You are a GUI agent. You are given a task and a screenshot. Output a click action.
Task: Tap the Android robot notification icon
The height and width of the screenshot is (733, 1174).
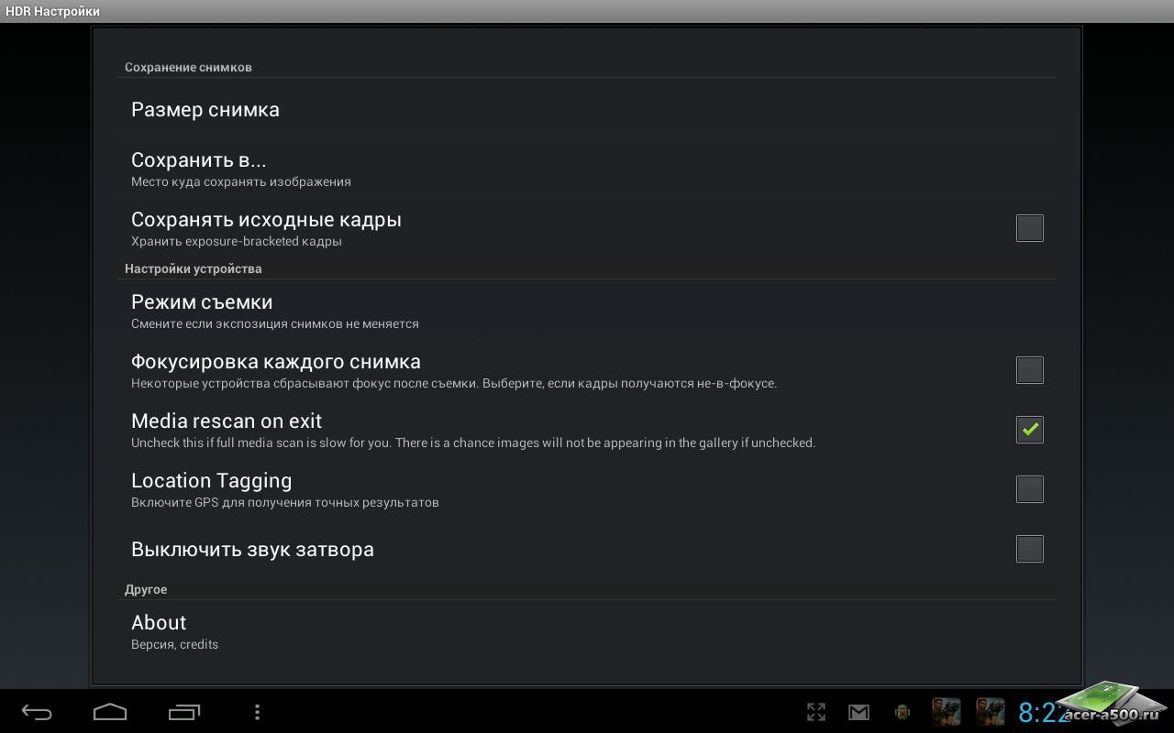pos(903,712)
